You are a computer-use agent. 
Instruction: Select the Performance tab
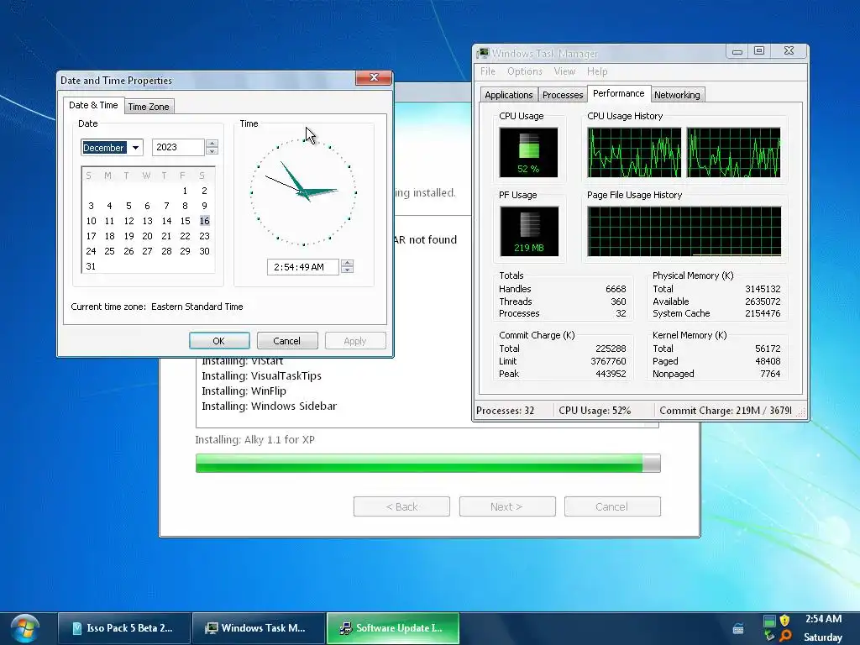[x=619, y=93]
